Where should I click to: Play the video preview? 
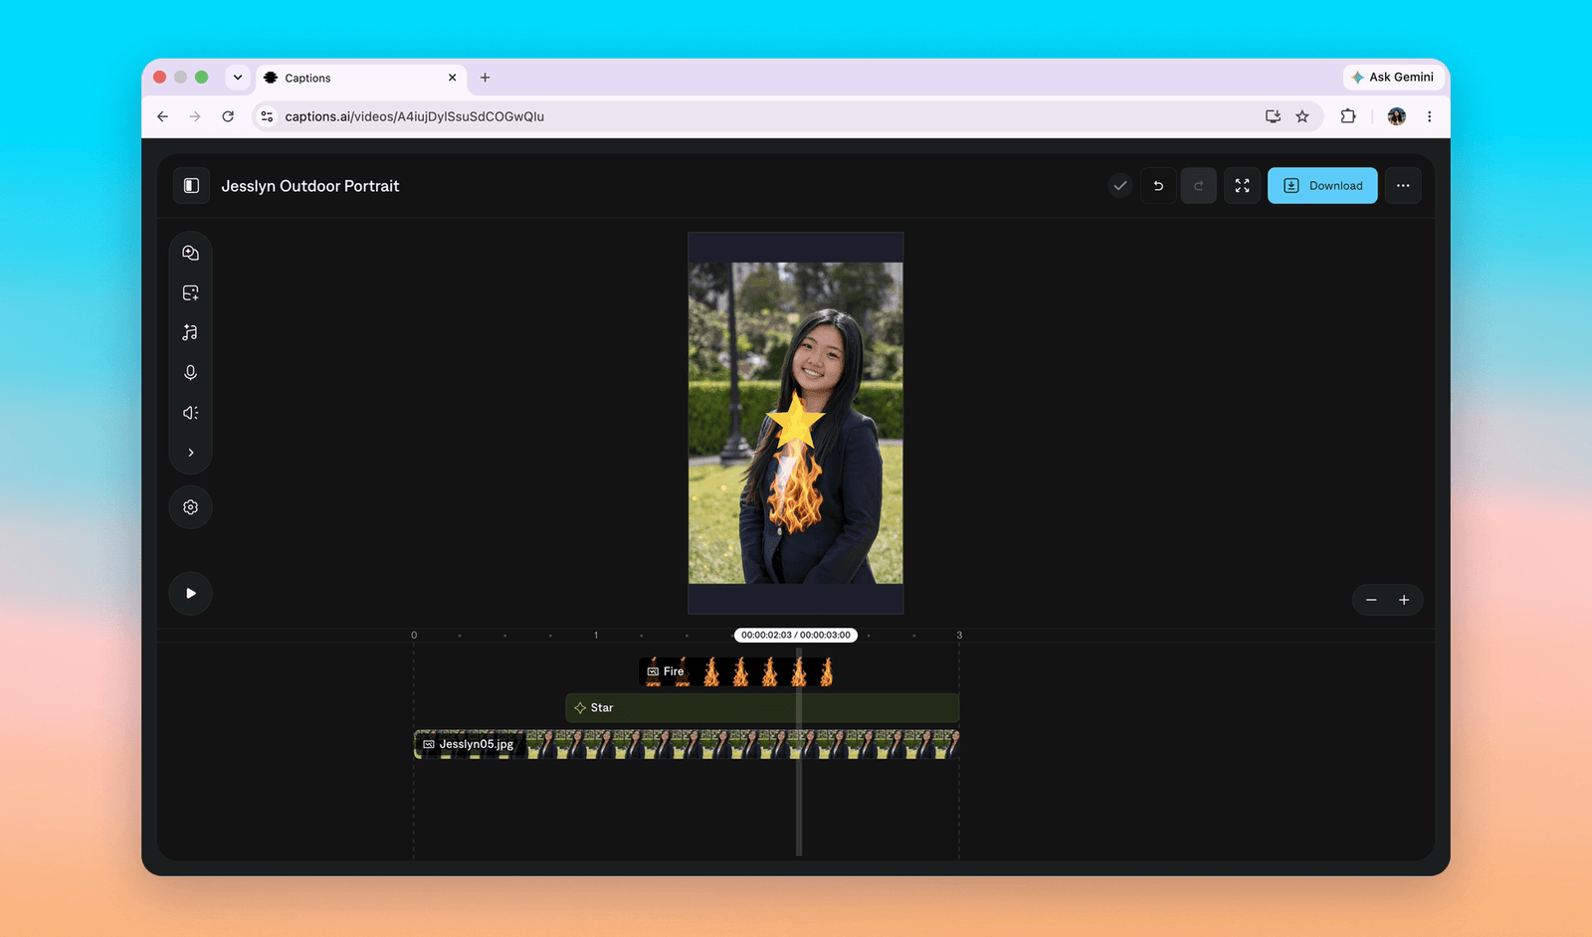click(191, 593)
